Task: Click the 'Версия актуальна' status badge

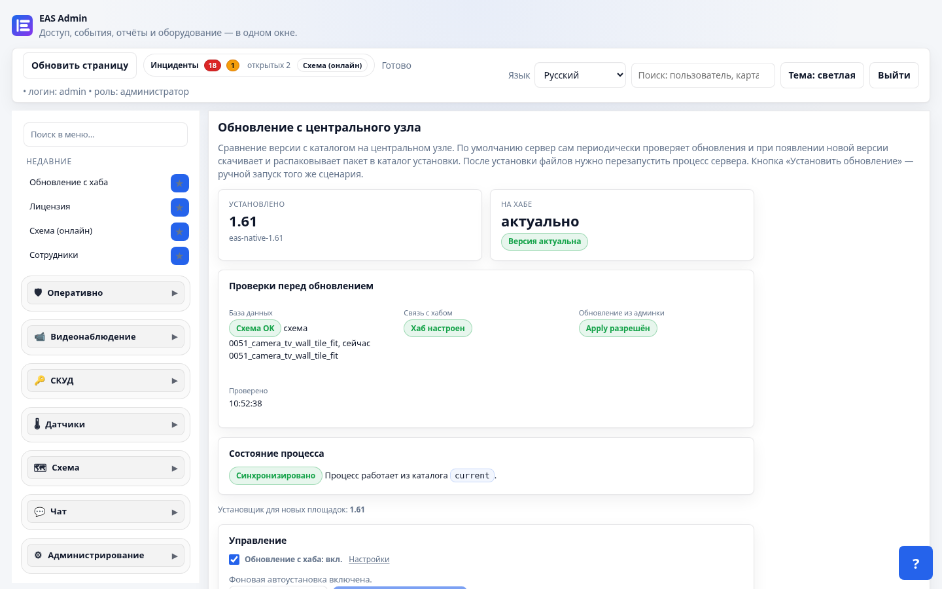Action: 544,241
